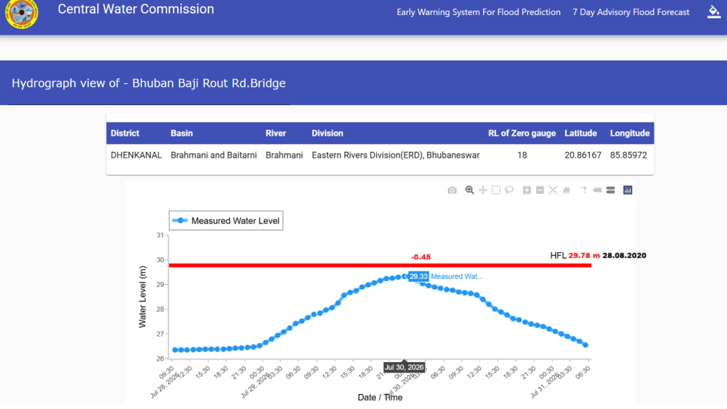Click the Longitude column header
The image size is (727, 409).
pyautogui.click(x=630, y=133)
